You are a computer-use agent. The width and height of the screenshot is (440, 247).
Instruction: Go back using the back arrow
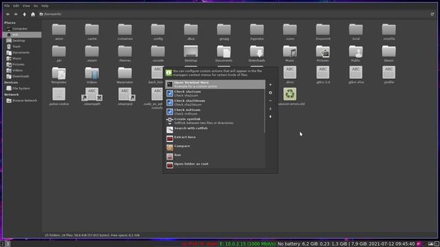point(8,14)
